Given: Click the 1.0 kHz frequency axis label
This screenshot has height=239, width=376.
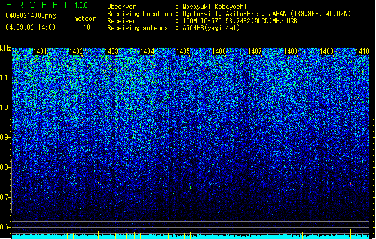Looking at the screenshot, I should coord(5,108).
